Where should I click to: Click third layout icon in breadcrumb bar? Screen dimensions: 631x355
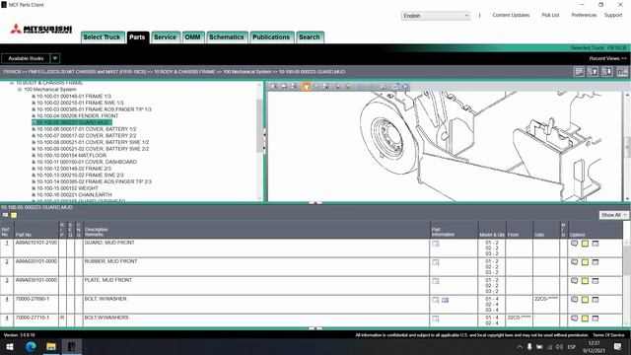607,72
